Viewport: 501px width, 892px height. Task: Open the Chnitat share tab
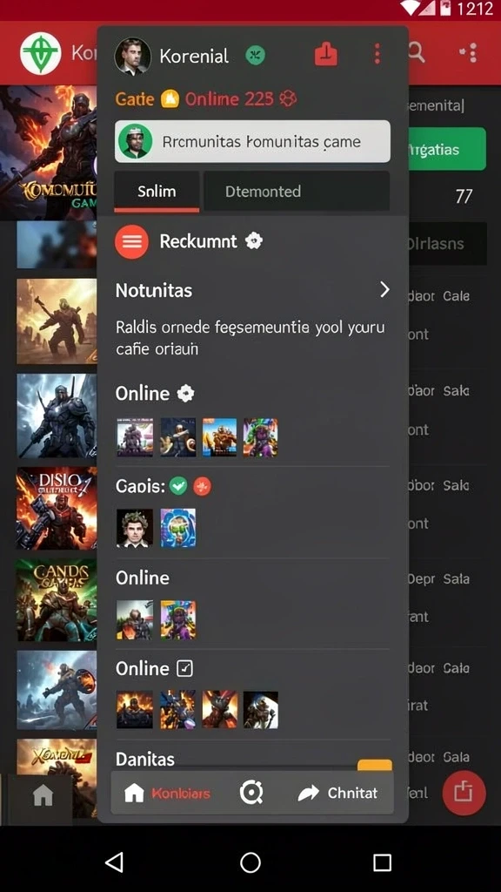(x=337, y=793)
